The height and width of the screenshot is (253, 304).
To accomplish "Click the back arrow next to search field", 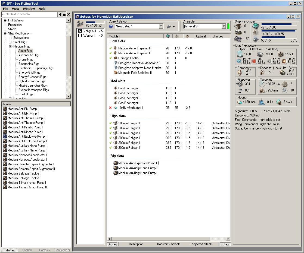I will [x=60, y=14].
